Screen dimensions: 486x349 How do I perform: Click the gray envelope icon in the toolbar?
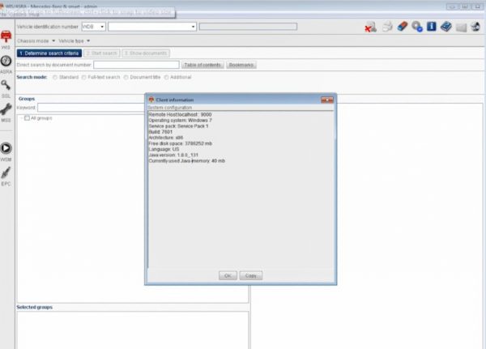[461, 28]
